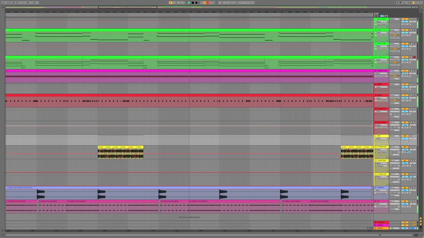The width and height of the screenshot is (424, 238).
Task: Toggle Follow playback mode
Action: tap(171, 3)
